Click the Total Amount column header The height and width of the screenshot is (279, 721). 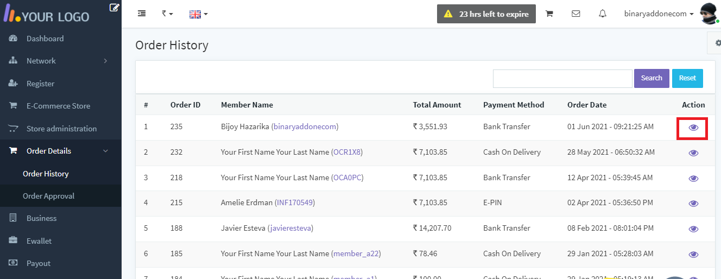tap(437, 105)
